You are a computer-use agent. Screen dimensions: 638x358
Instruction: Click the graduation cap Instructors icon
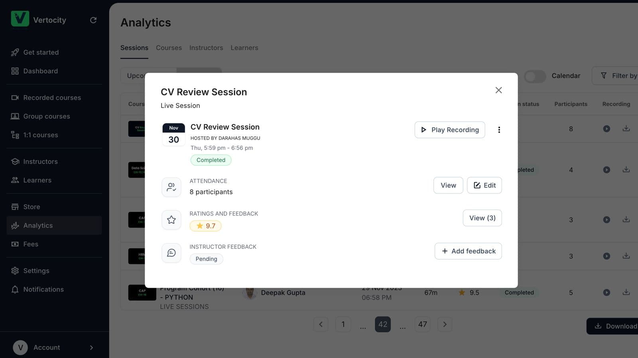pos(15,162)
